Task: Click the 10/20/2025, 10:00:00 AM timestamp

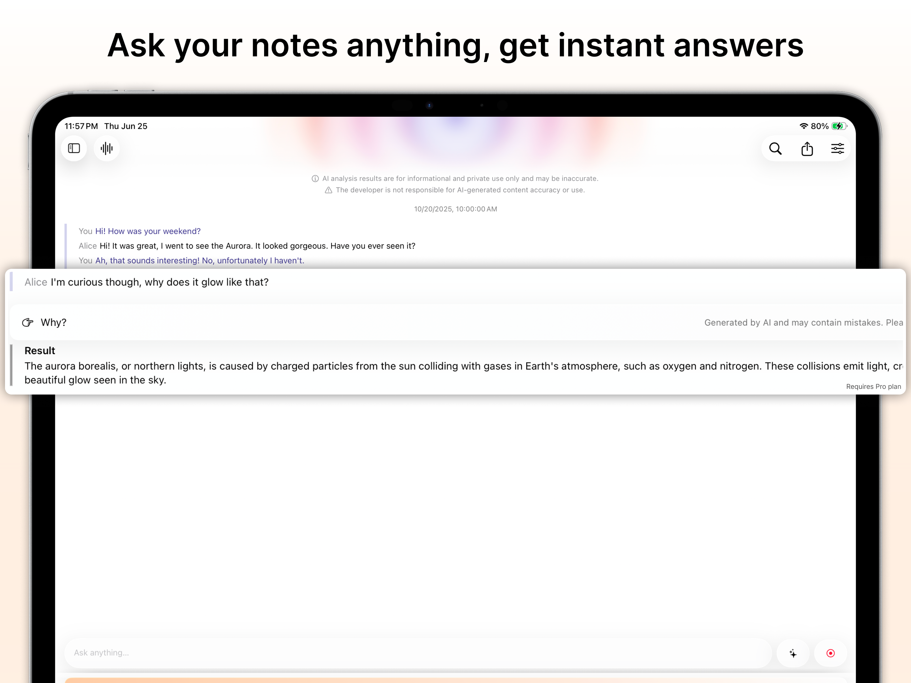Action: [x=455, y=209]
